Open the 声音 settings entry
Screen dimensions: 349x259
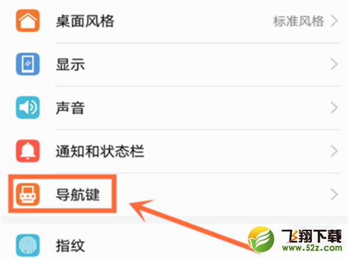174,108
